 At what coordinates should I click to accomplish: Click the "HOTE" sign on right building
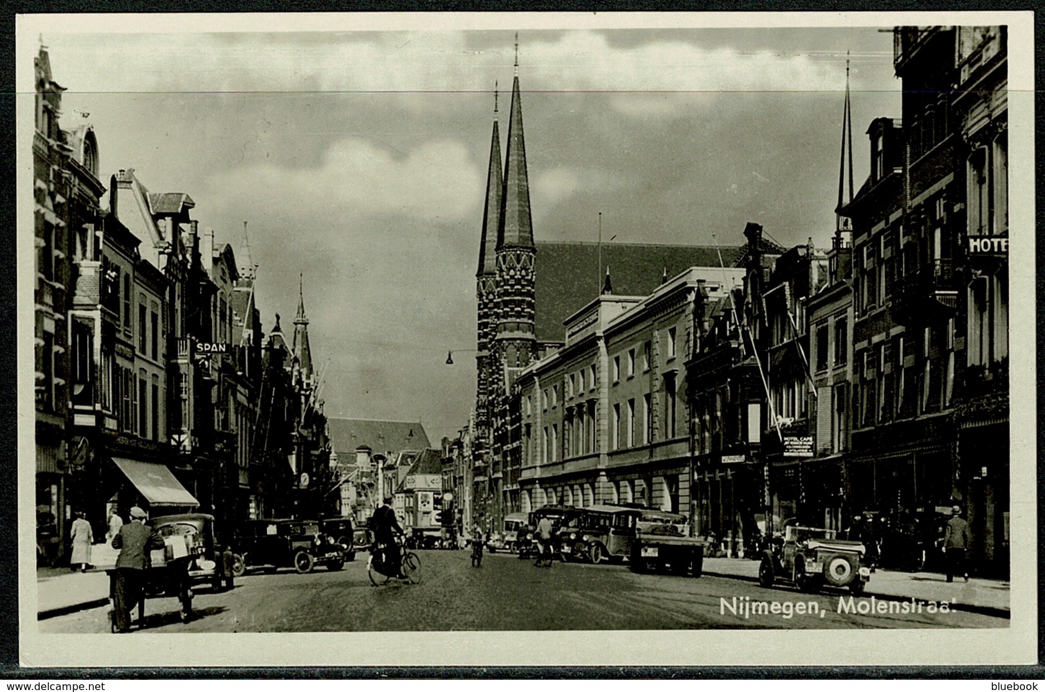coord(988,244)
